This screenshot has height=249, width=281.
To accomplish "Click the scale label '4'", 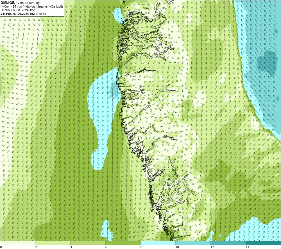I will (x=71, y=247).
